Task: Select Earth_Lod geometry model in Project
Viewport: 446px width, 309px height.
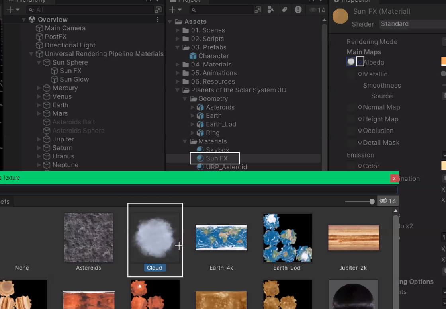Action: click(221, 124)
